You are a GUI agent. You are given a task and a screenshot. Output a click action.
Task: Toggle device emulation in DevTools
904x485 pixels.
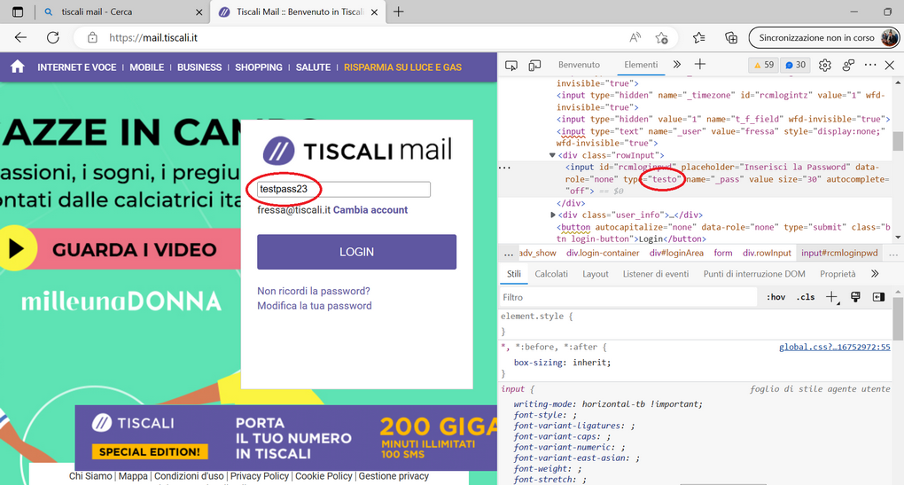coord(534,65)
